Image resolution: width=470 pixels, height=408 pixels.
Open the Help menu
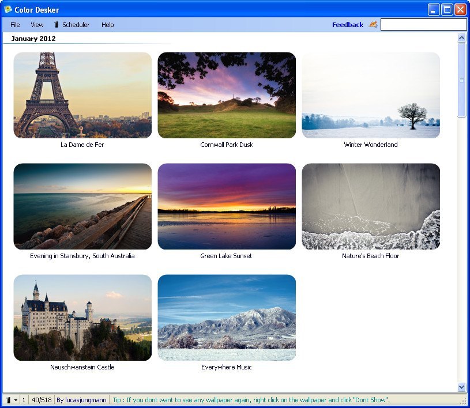coord(107,24)
